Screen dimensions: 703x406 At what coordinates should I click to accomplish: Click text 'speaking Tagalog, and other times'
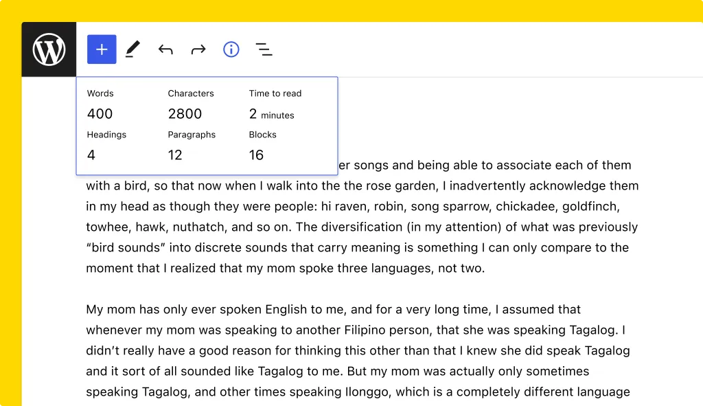185,392
